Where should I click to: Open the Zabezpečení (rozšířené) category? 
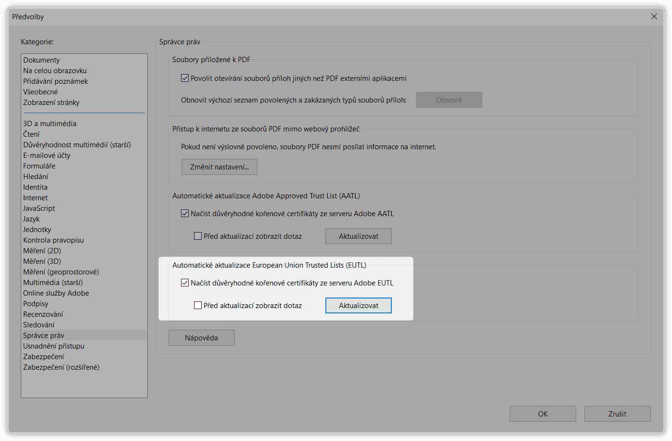click(61, 367)
